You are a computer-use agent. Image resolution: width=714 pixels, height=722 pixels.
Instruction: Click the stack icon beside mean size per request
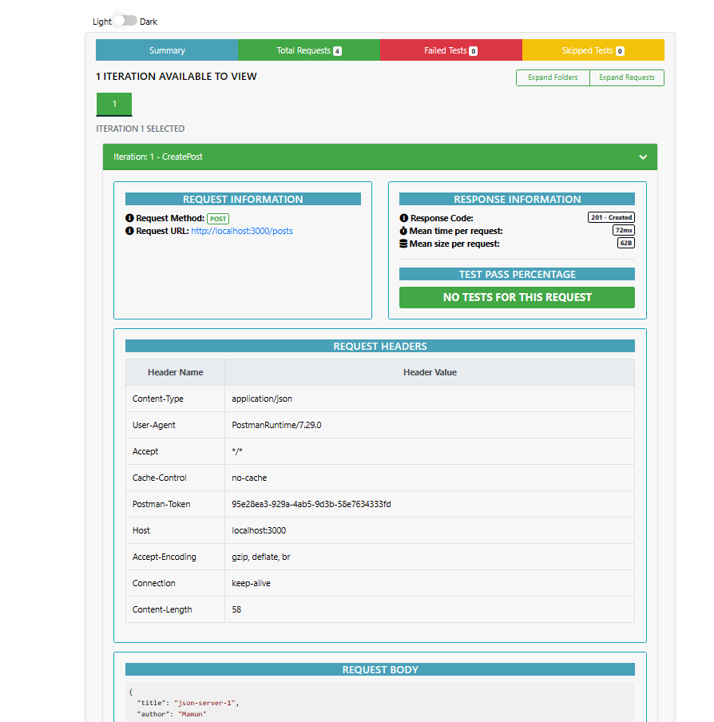pos(406,243)
